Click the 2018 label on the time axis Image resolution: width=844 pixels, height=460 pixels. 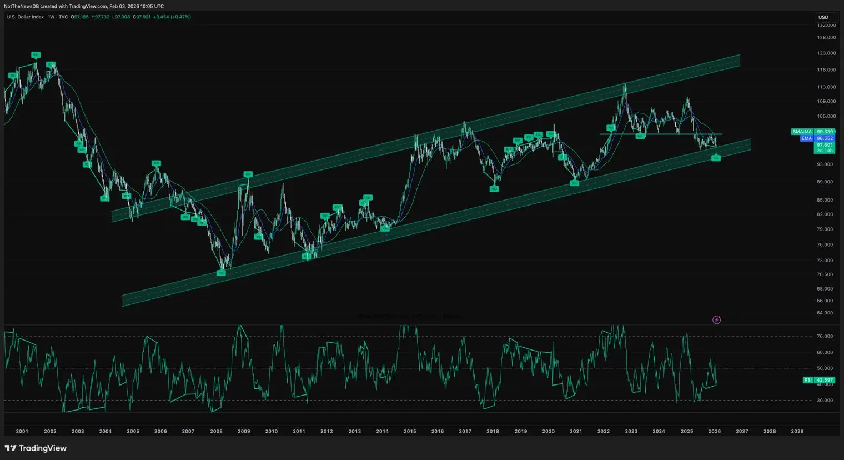click(493, 431)
